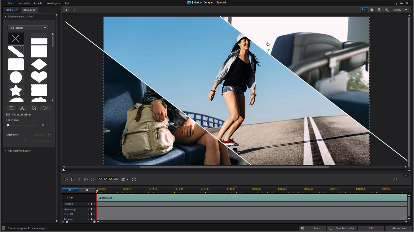
Task: Switch to the Maskieren tab
Action: [11, 10]
